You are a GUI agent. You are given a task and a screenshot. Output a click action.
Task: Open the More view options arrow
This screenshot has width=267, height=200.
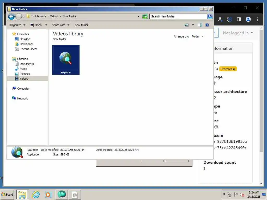point(193,25)
